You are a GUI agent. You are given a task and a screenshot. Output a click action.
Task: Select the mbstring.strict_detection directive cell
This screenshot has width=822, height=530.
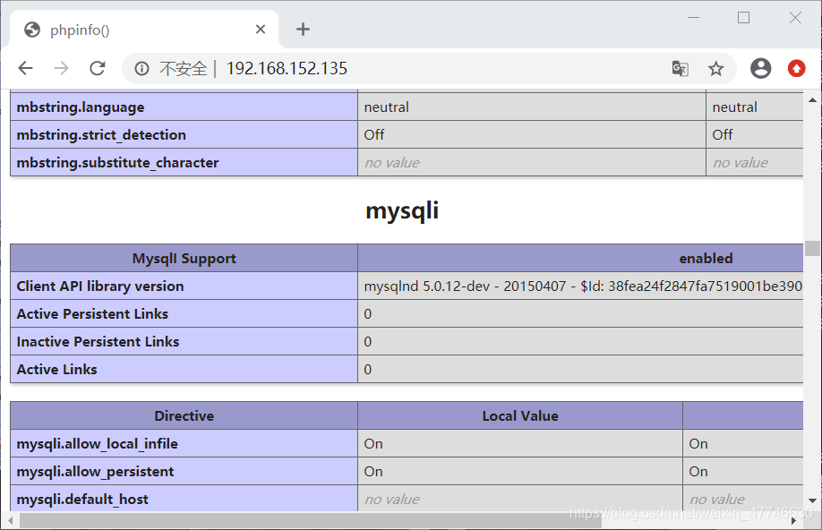coord(184,134)
